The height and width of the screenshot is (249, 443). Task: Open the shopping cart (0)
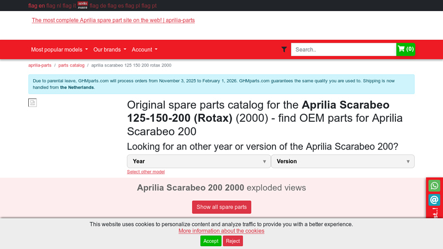pyautogui.click(x=405, y=49)
